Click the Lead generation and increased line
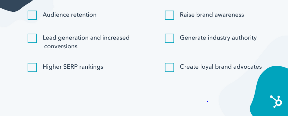The height and width of the screenshot is (116, 288). [x=86, y=38]
